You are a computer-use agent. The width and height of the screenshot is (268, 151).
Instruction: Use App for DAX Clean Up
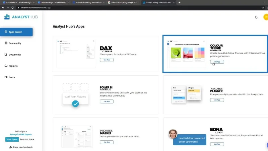[107, 60]
